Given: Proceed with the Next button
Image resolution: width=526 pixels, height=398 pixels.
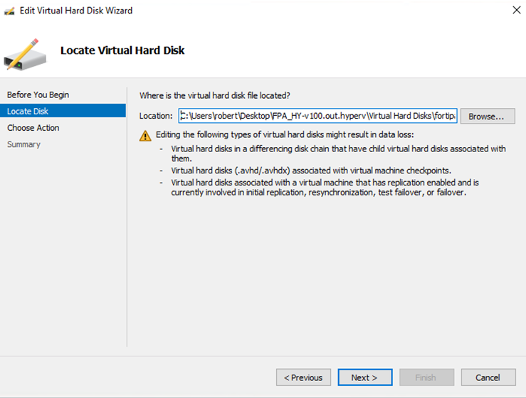Looking at the screenshot, I should point(364,377).
